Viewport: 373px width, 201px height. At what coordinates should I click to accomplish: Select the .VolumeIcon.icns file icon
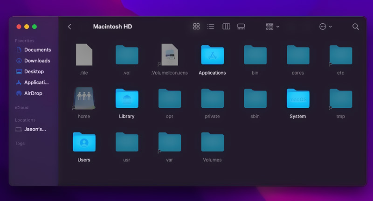[x=169, y=55]
